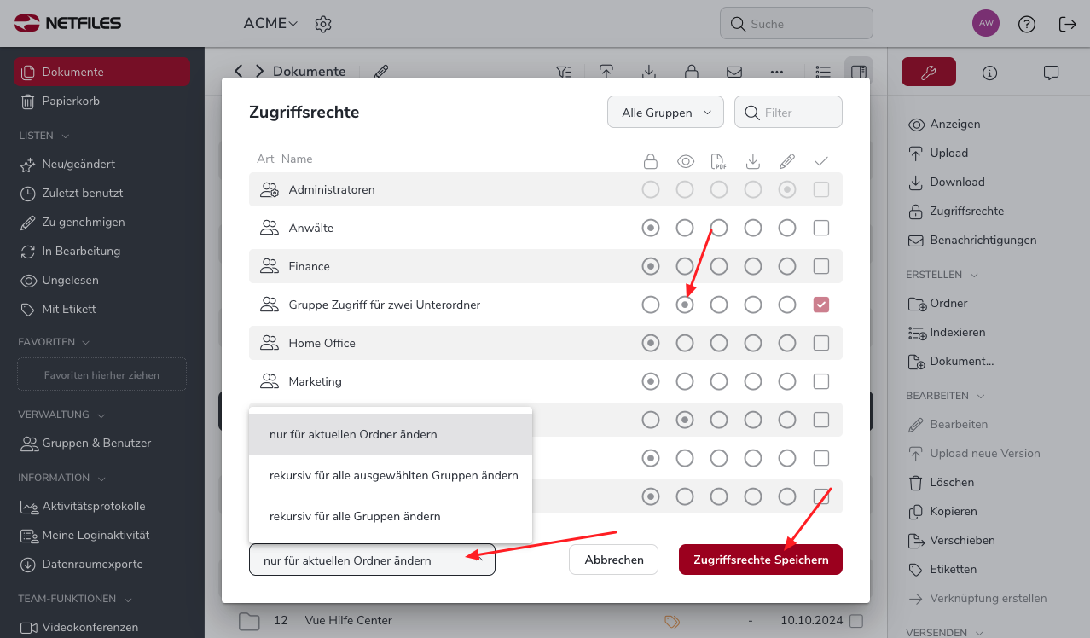Image resolution: width=1090 pixels, height=638 pixels.
Task: Click the help question mark icon
Action: point(1027,24)
